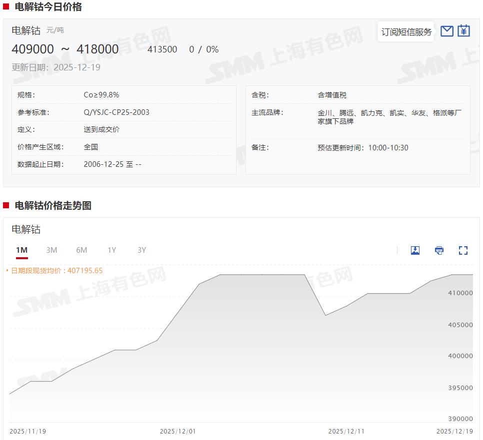Select the 409000 ~ 418000 price range
The height and width of the screenshot is (440, 483).
[x=65, y=49]
